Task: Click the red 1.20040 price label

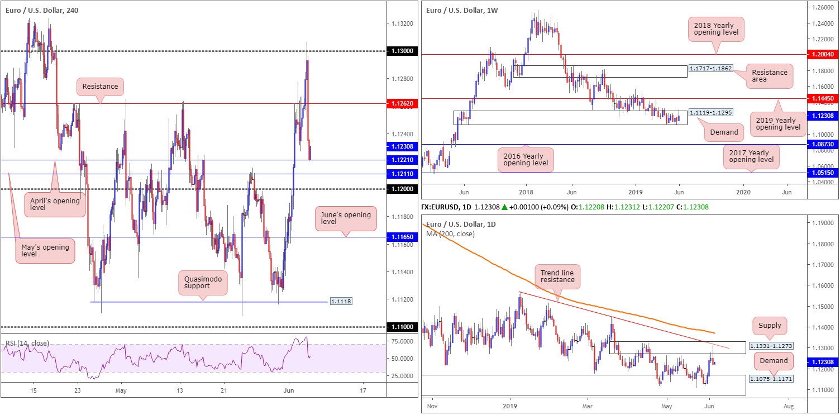Action: [822, 54]
